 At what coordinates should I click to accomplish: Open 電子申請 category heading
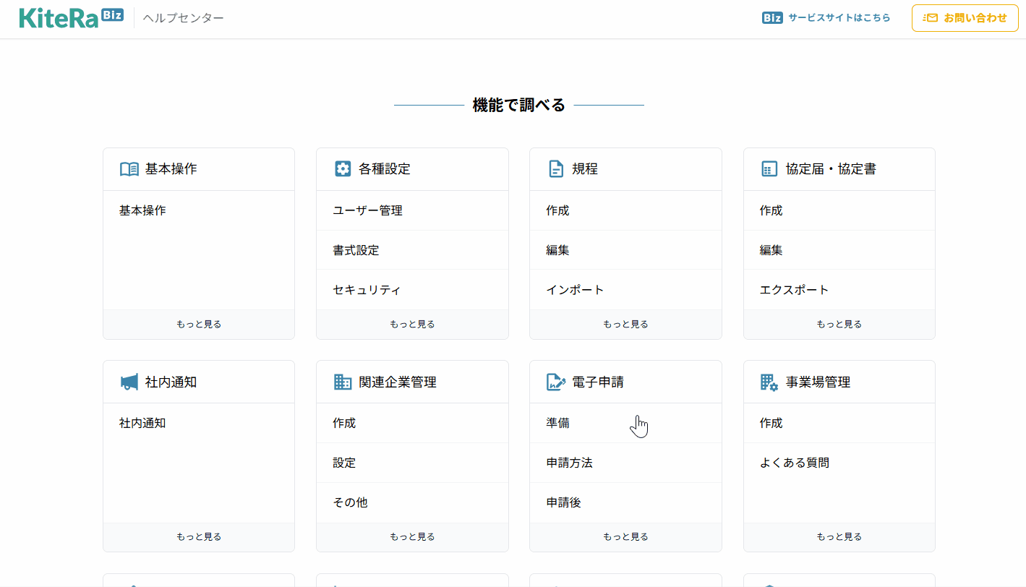[x=597, y=382]
